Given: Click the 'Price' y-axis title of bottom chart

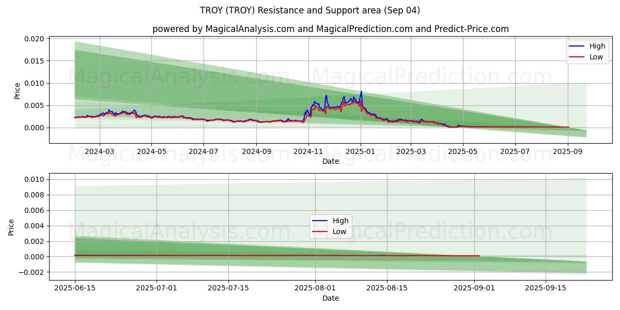Looking at the screenshot, I should pos(11,227).
